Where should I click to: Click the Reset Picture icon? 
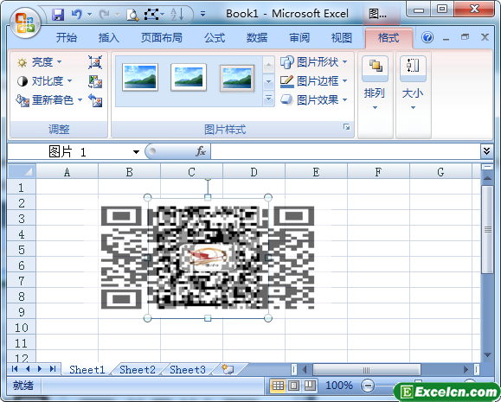[95, 100]
